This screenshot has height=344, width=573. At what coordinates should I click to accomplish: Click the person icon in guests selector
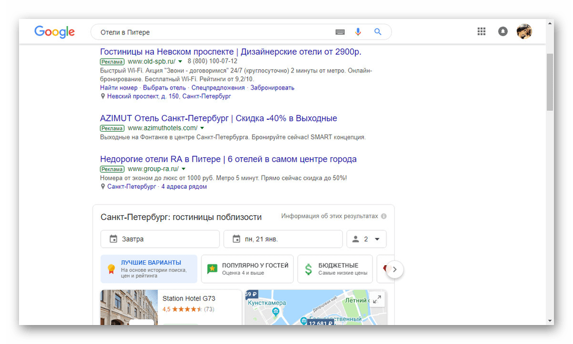[355, 239]
